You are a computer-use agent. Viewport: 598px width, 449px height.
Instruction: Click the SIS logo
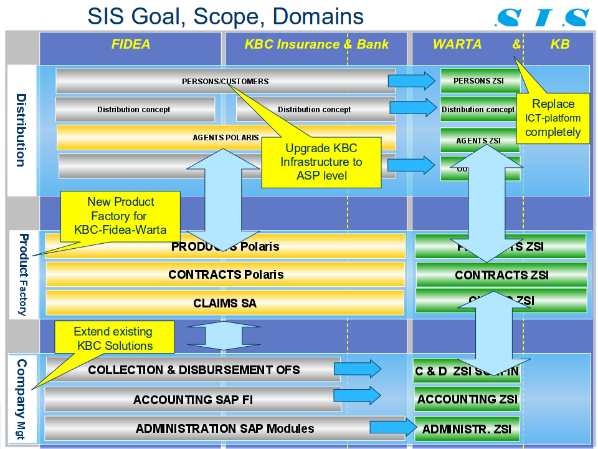click(x=542, y=17)
